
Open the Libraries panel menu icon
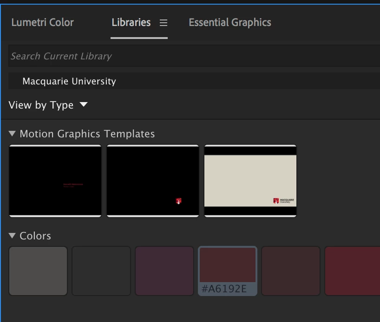[164, 23]
